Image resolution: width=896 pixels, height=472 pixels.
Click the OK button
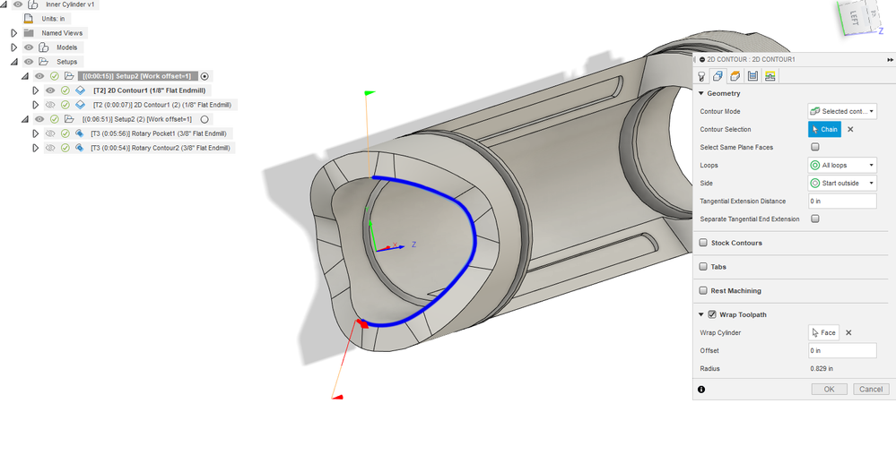coord(829,390)
